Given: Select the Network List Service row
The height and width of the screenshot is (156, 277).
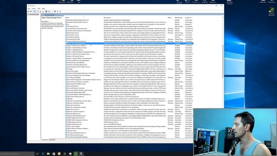Looking at the screenshot, I should [129, 109].
